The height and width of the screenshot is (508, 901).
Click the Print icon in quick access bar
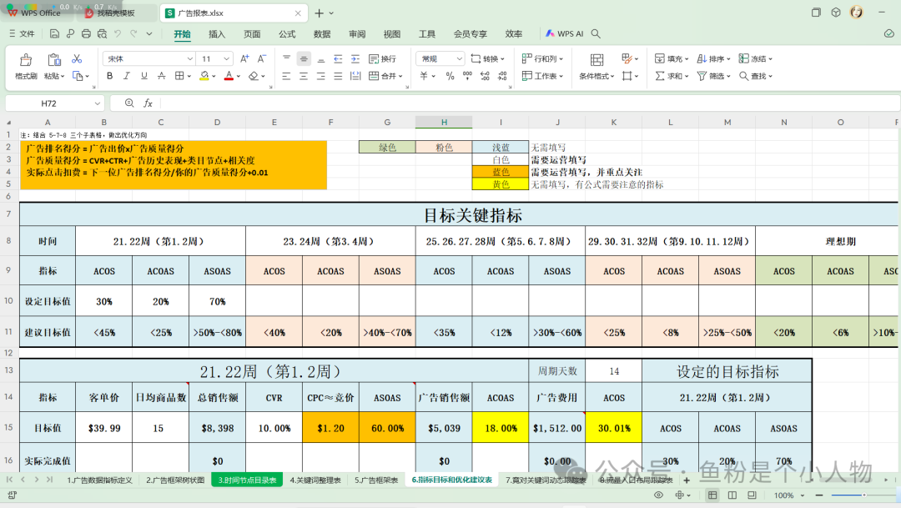coord(86,34)
